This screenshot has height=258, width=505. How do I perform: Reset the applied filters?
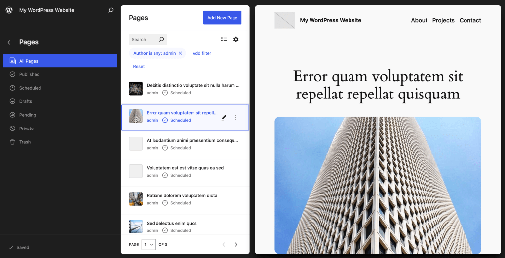139,66
